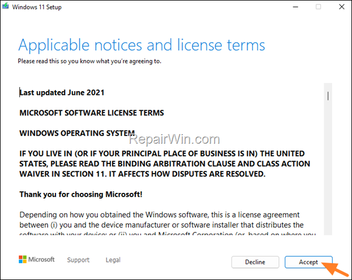Open the Support link
The image size is (352, 280).
point(78,260)
